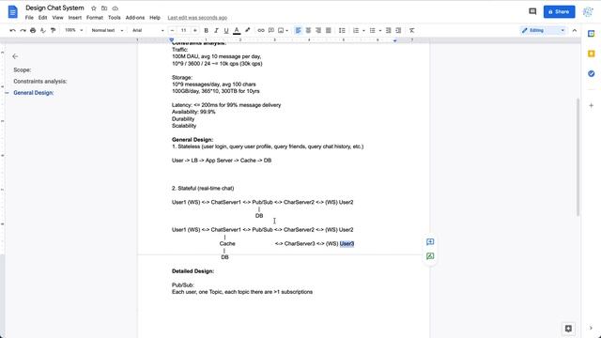This screenshot has width=601, height=338.
Task: Open the Add-ons menu
Action: tap(135, 18)
